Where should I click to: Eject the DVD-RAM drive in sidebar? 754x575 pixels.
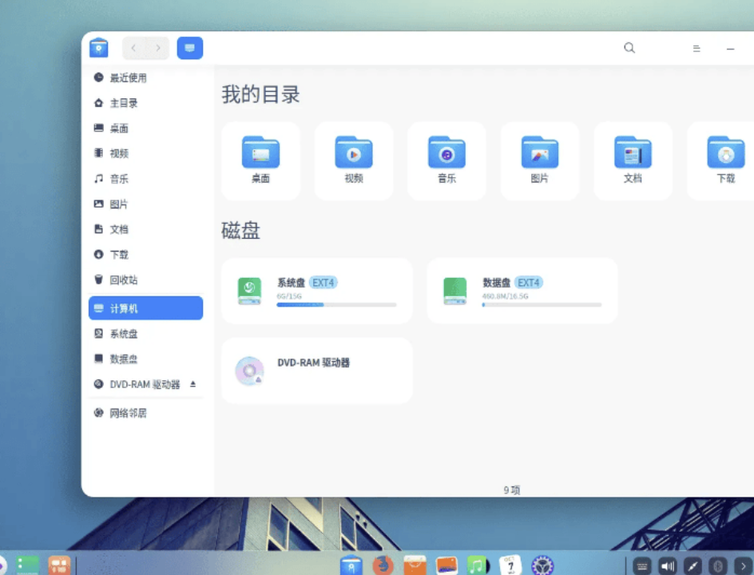[x=192, y=384]
